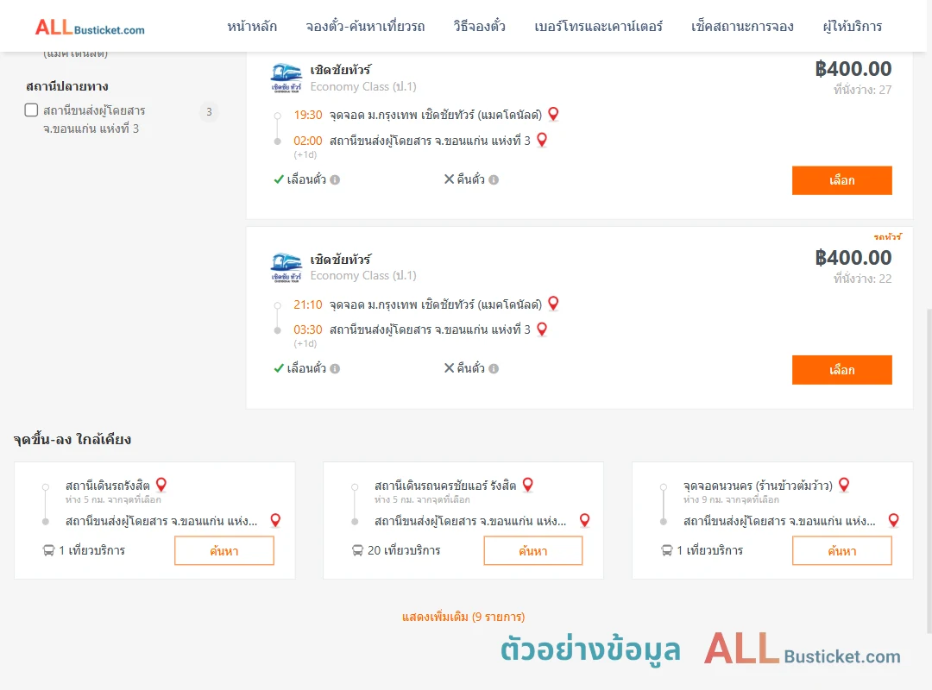The image size is (932, 690).
Task: Go to หน้าหลัก menu item
Action: 252,26
